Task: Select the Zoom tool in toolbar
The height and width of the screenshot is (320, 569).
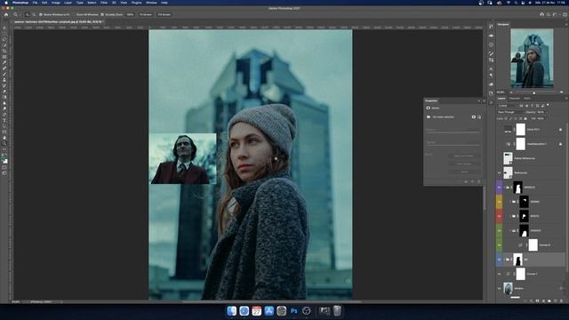Action: (4, 144)
